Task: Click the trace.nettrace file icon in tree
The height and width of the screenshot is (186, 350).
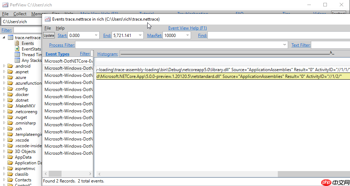Action: click(x=10, y=38)
